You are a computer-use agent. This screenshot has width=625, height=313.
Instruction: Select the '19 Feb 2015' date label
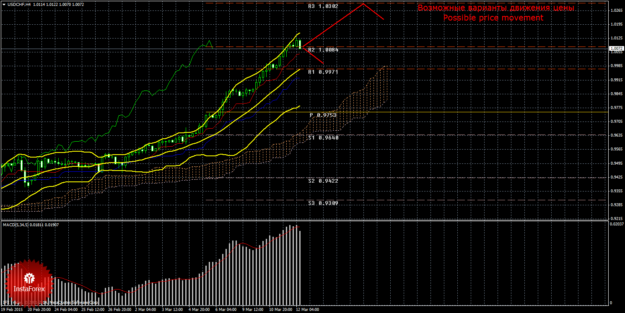[12, 310]
